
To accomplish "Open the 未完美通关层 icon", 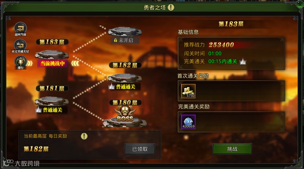I will 20,46.
